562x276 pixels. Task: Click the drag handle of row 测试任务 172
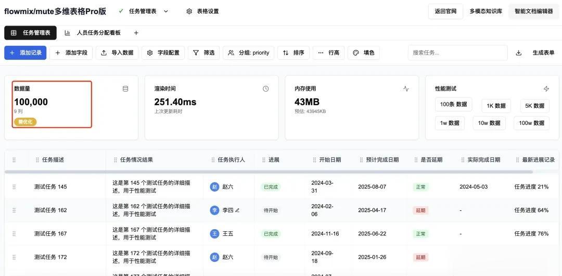point(15,257)
